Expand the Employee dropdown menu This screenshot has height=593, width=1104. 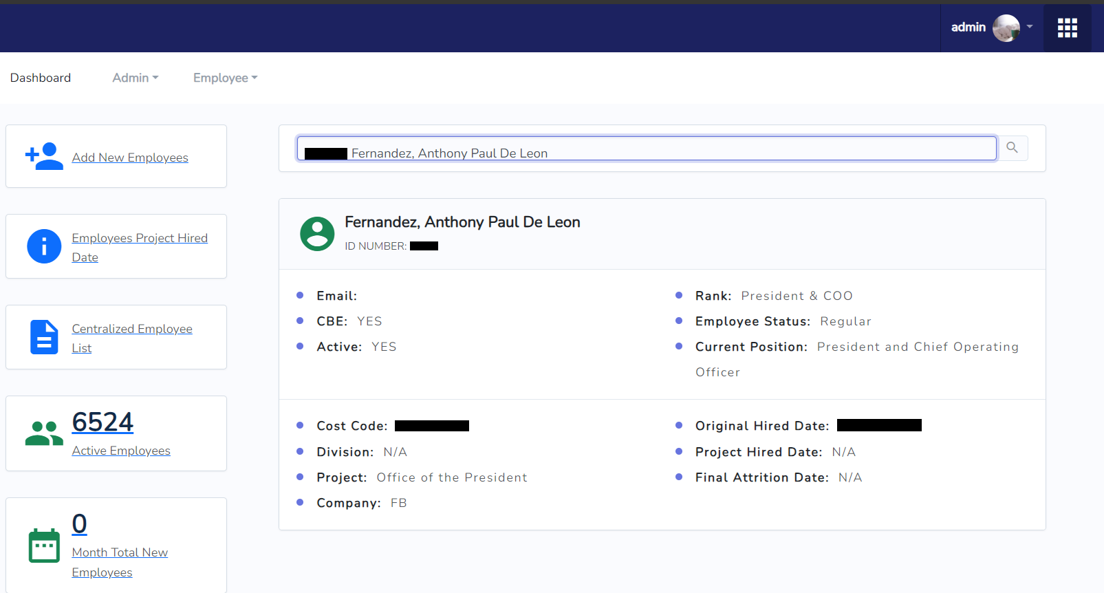225,78
